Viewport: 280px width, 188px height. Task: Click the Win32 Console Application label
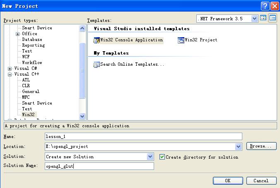(132, 40)
